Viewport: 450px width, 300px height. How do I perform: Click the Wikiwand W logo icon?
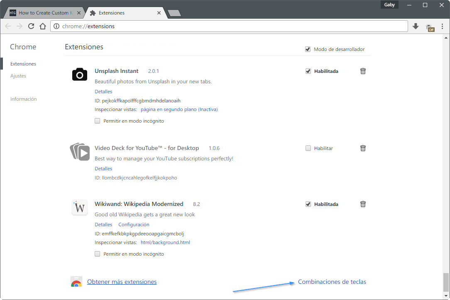[x=79, y=208]
